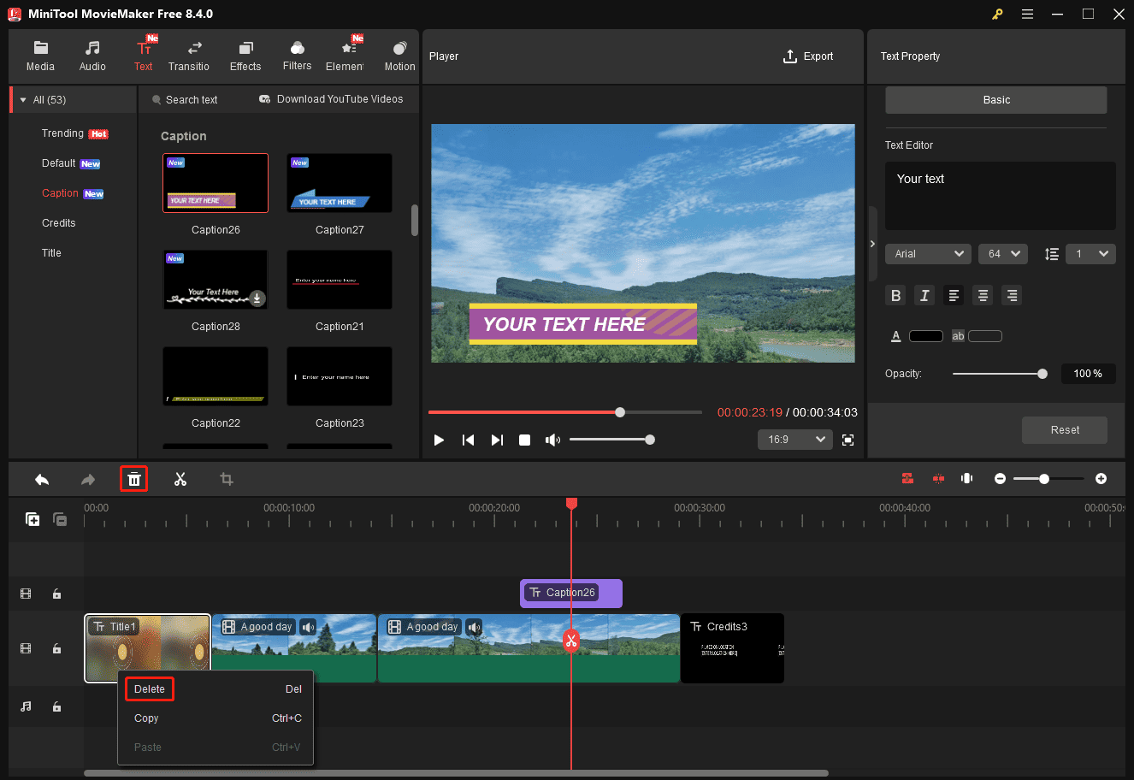Screen dimensions: 1134x780
Task: Add a new track with the plus icon
Action: (32, 519)
